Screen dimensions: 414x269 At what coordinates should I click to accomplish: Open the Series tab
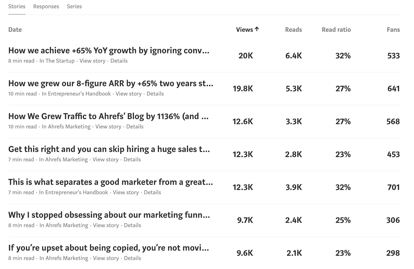[74, 6]
